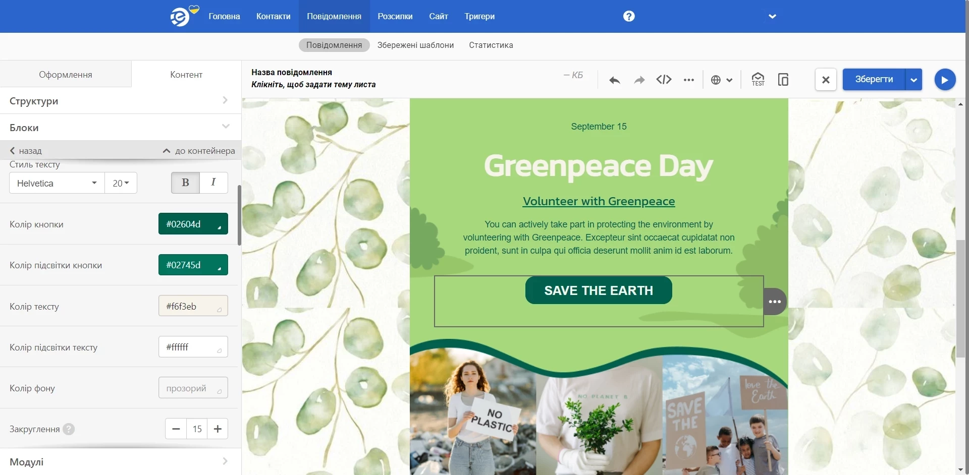Open the help question mark icon
Image resolution: width=969 pixels, height=475 pixels.
(x=629, y=16)
